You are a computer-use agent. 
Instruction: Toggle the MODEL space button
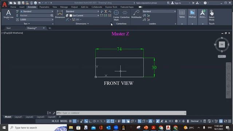64,121
